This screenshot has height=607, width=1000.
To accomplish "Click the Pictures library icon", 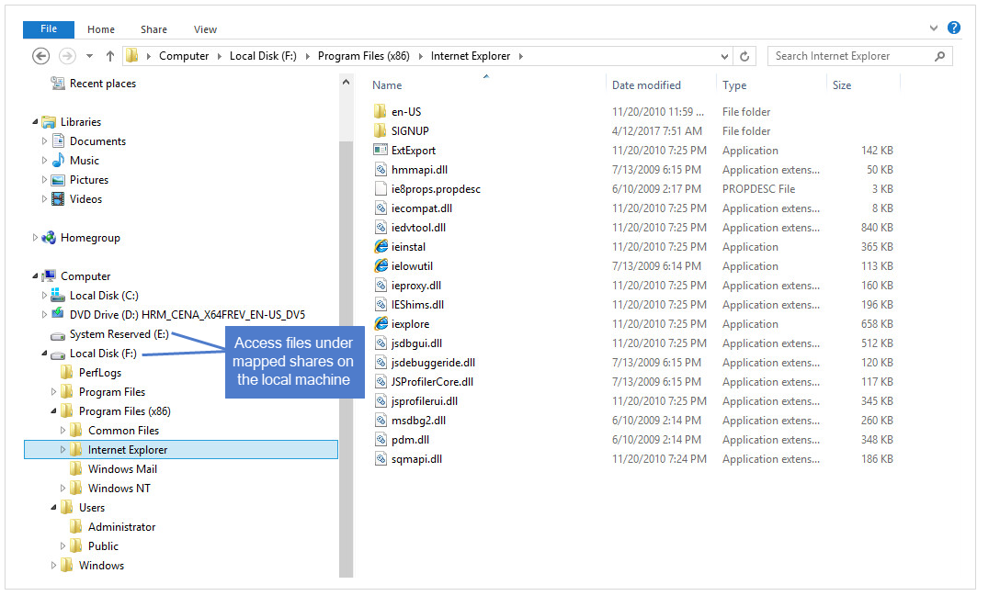I will (x=58, y=180).
